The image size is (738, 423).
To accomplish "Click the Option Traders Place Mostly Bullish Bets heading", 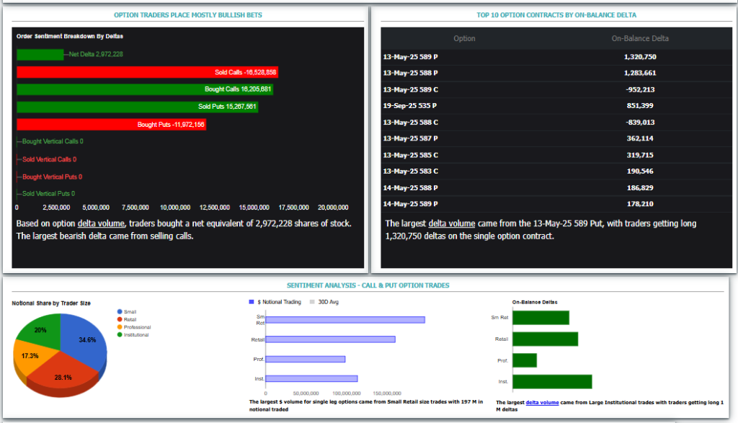I will click(188, 15).
